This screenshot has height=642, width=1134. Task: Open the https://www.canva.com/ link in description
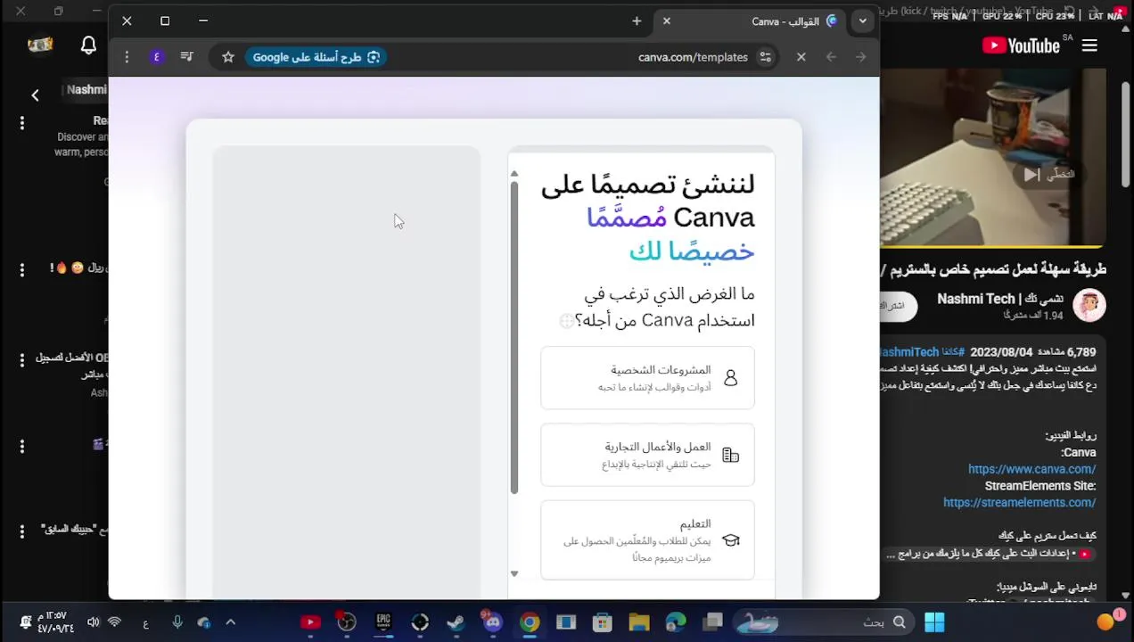coord(1031,469)
